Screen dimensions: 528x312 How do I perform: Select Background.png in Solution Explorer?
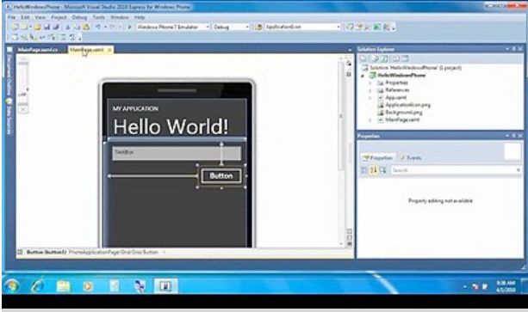(x=404, y=113)
